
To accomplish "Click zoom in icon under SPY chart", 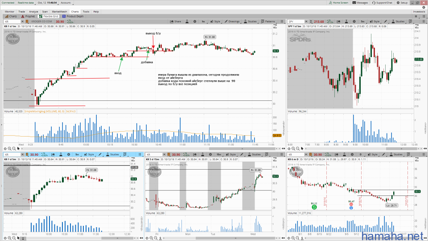I will click(293, 149).
